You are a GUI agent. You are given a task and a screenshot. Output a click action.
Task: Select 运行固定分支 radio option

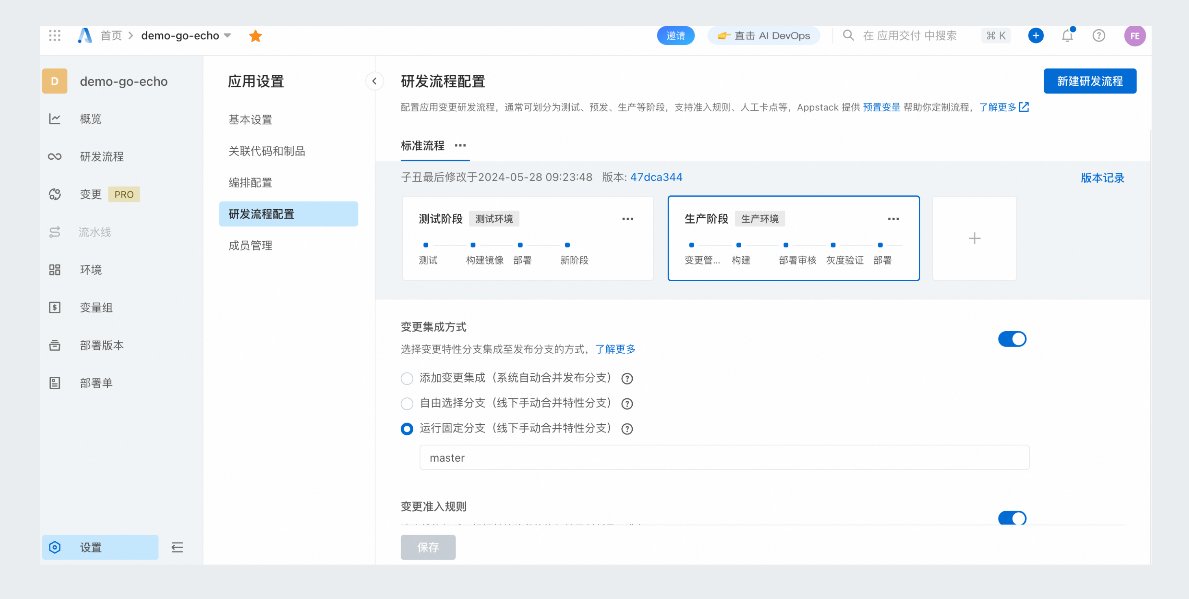(x=407, y=429)
